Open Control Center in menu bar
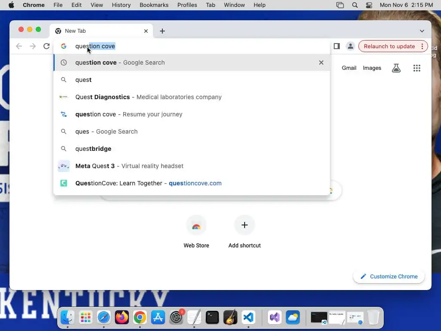Viewport: 441px width, 331px height. tap(369, 5)
